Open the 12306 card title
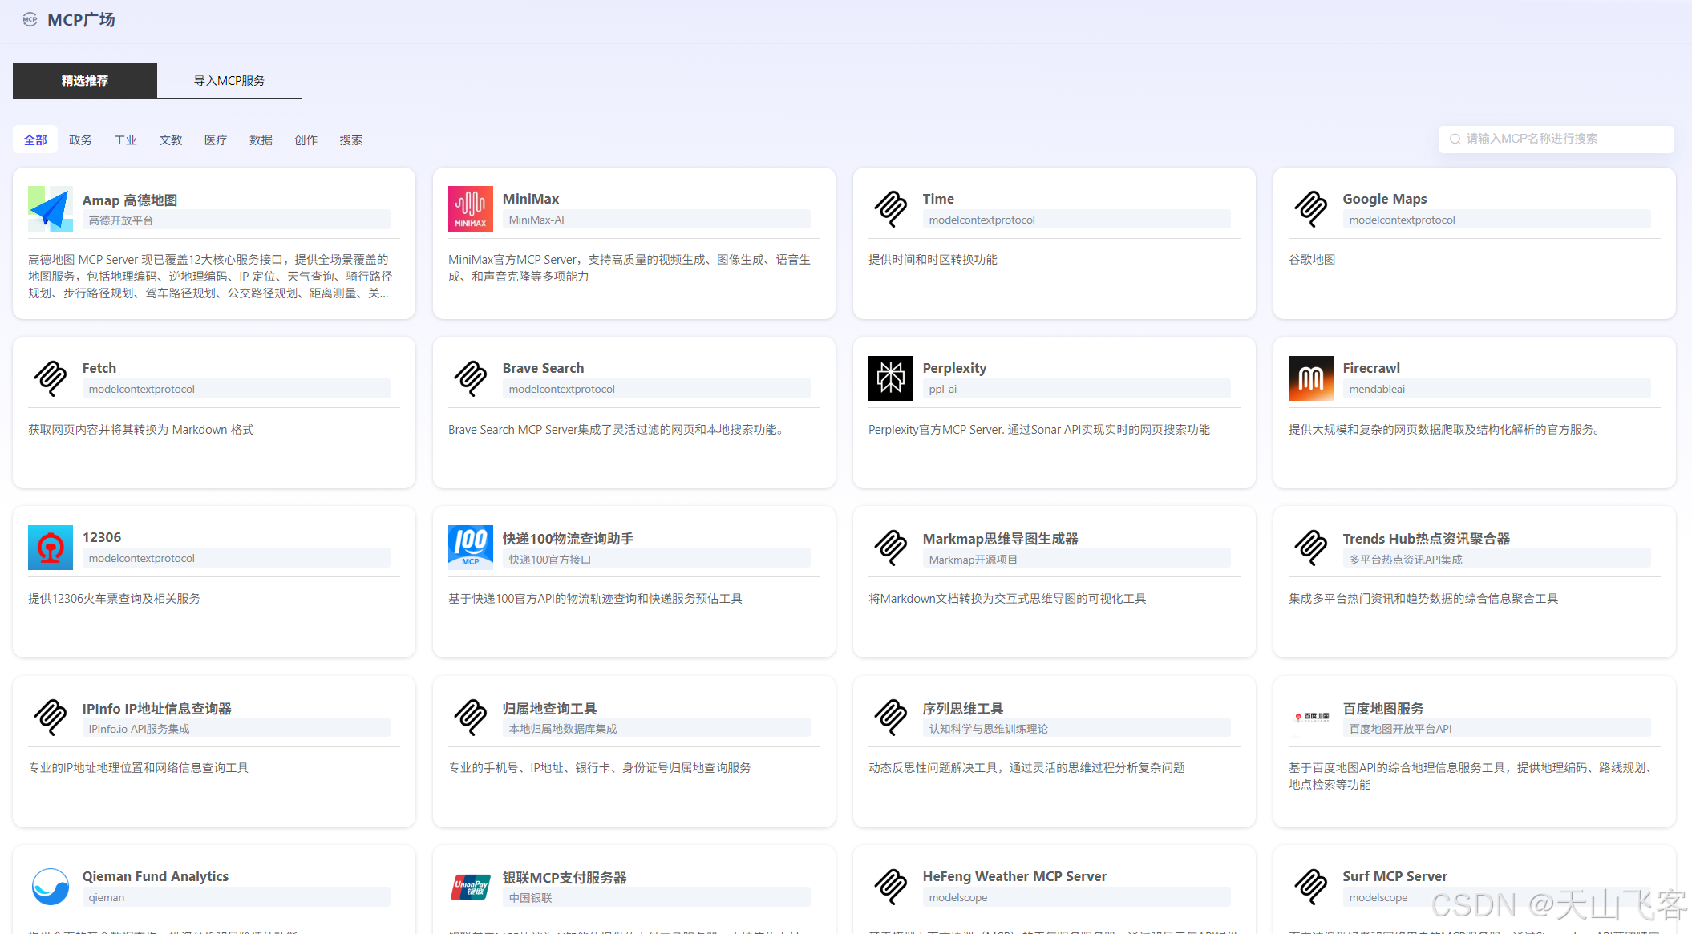The image size is (1692, 934). coord(102,537)
